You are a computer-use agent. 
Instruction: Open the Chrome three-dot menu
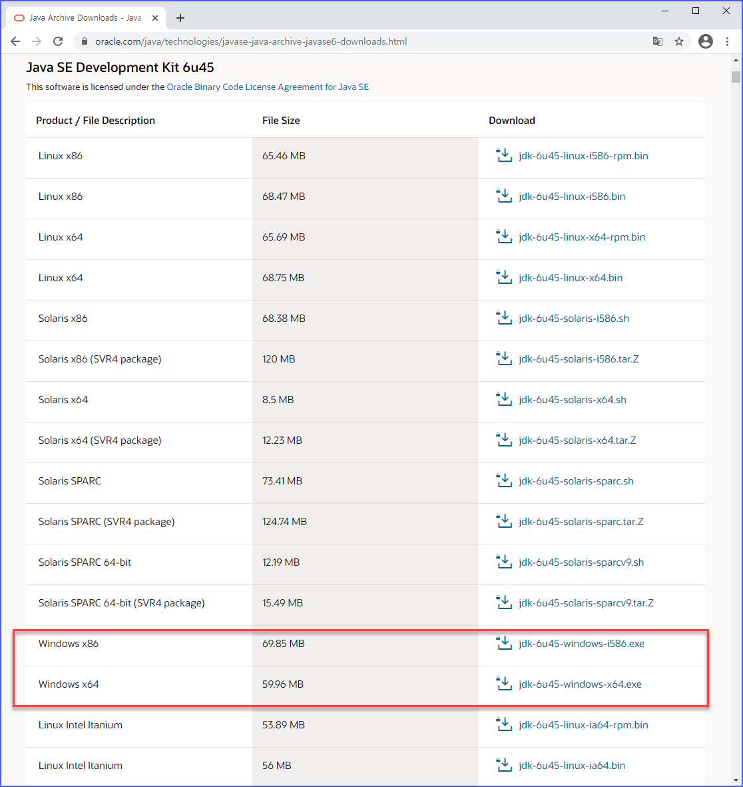click(727, 42)
